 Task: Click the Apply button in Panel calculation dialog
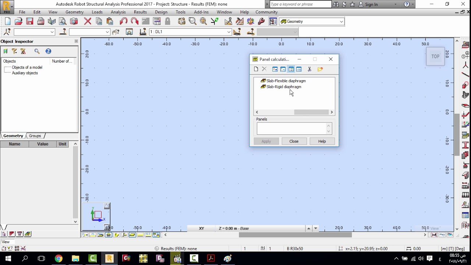point(266,141)
